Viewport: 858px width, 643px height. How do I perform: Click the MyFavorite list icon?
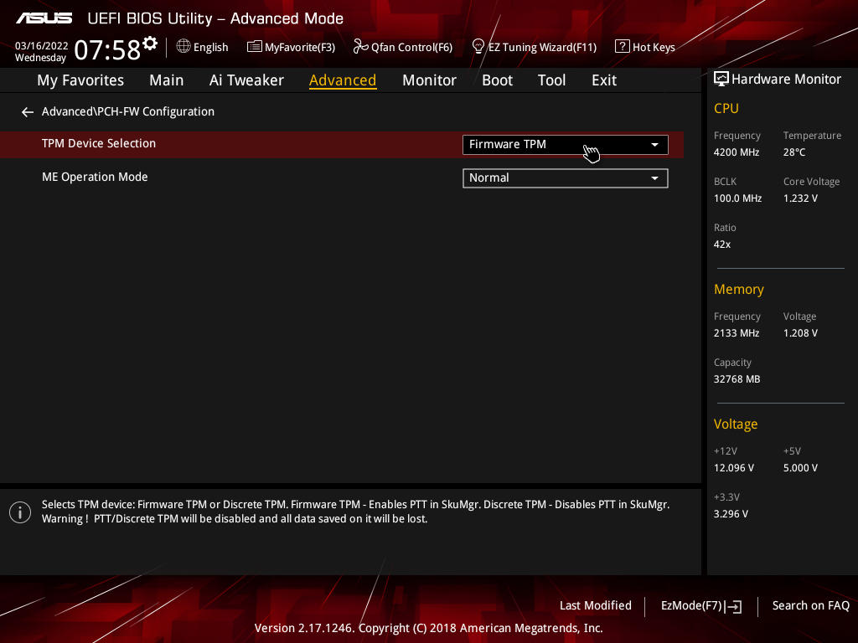pos(254,47)
